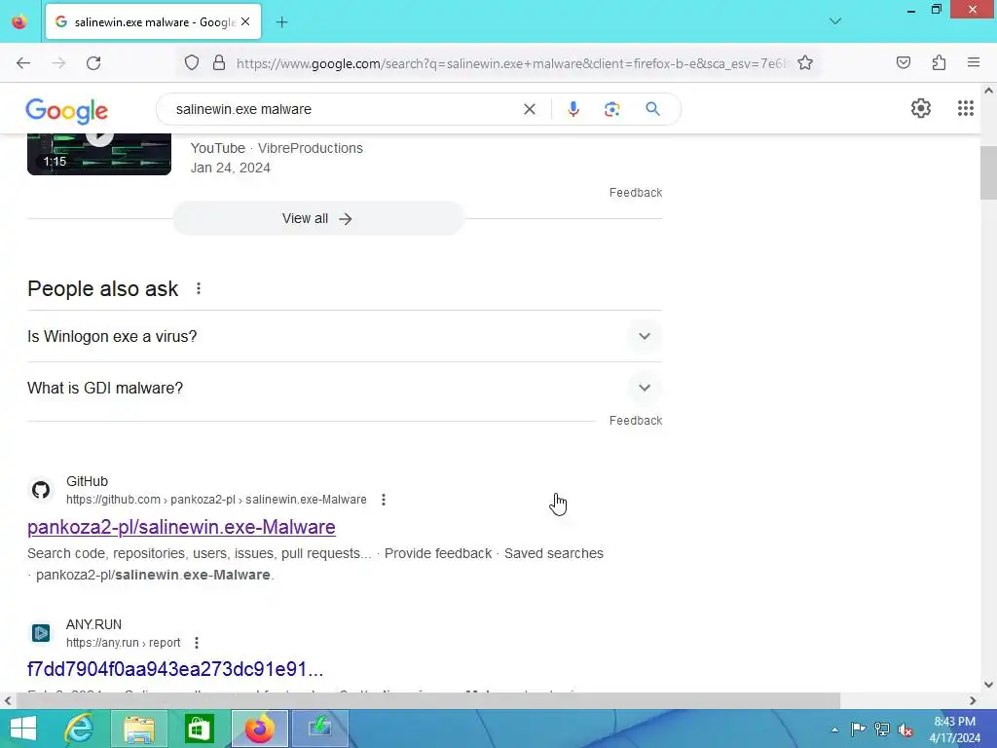Click in the Google search field
Image resolution: width=997 pixels, height=748 pixels.
point(344,109)
